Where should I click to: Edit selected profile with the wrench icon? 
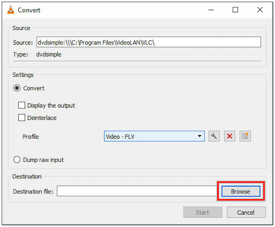point(214,136)
